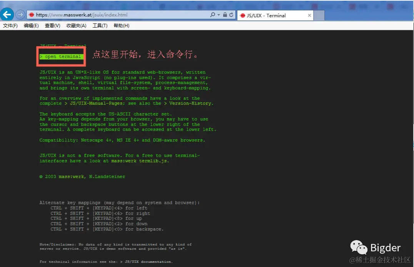Click the site favicon in address bar
This screenshot has height=267, width=414.
tap(32, 15)
